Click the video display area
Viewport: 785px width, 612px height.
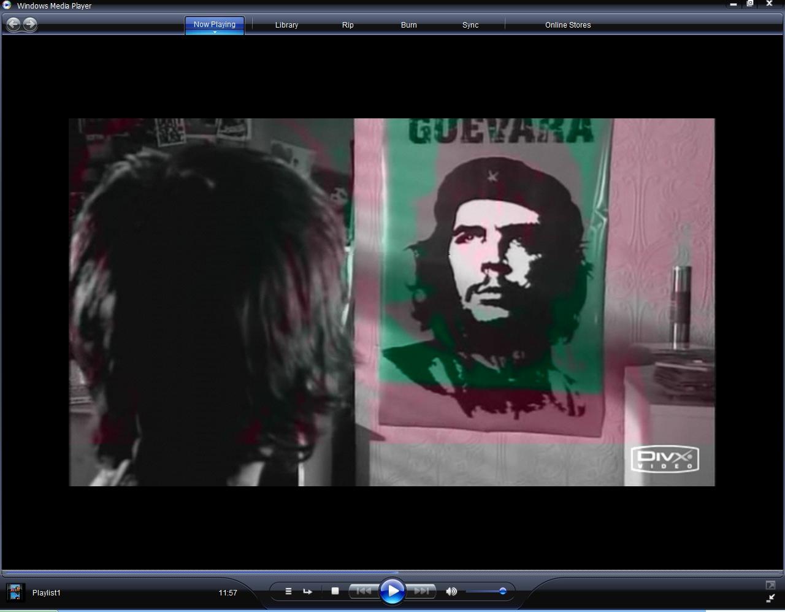click(392, 302)
